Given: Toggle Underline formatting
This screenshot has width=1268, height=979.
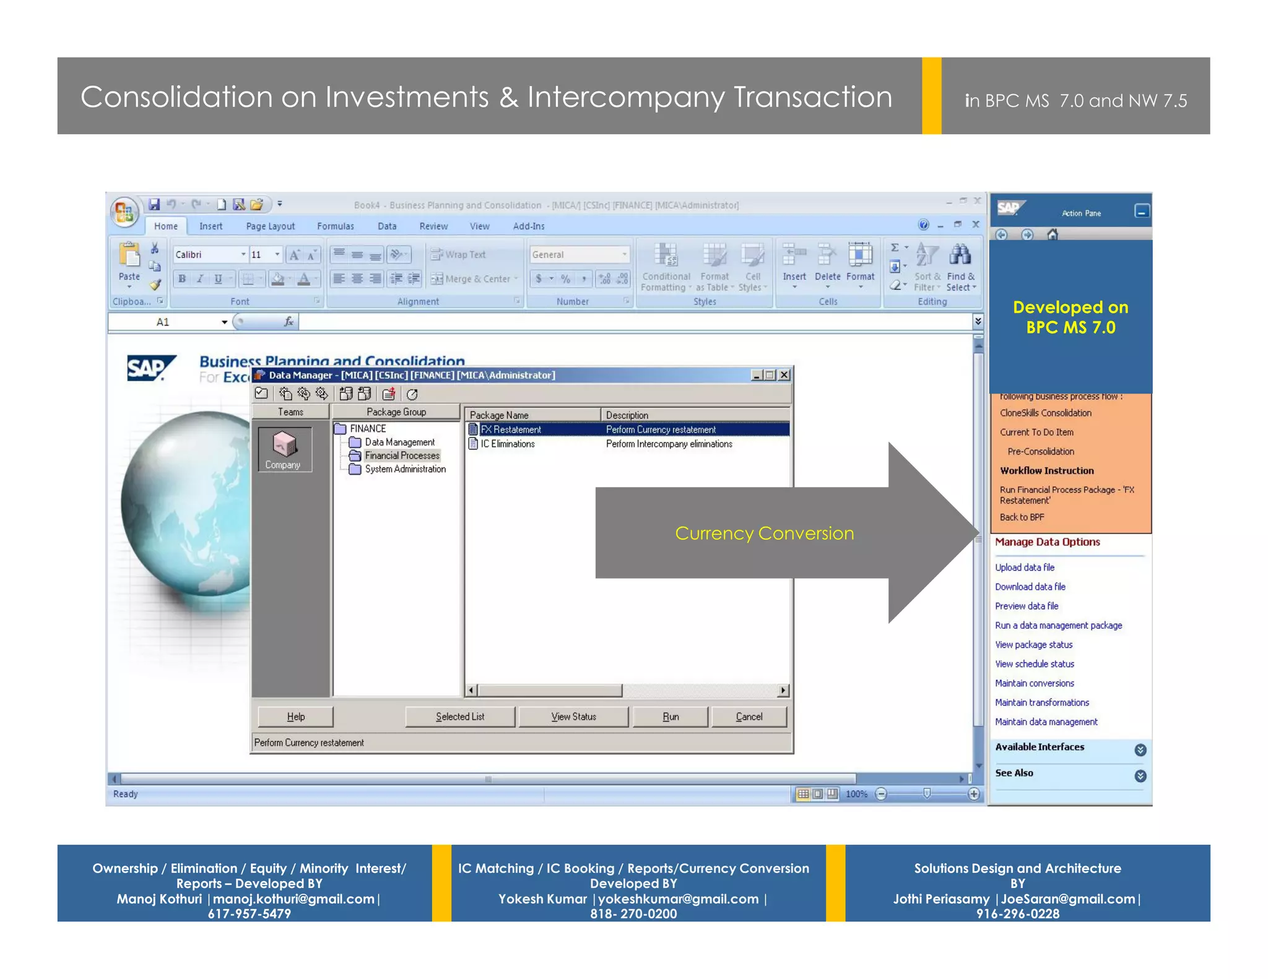Looking at the screenshot, I should (x=218, y=279).
